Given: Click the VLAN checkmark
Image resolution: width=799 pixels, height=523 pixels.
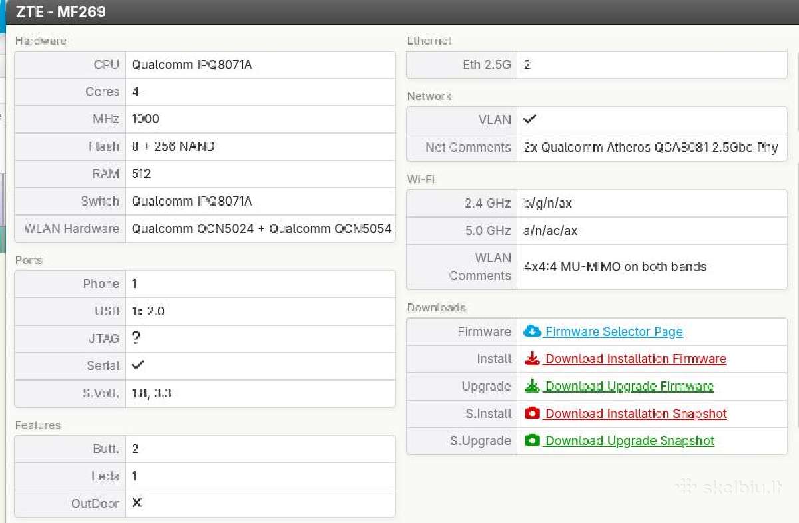Looking at the screenshot, I should click(530, 120).
